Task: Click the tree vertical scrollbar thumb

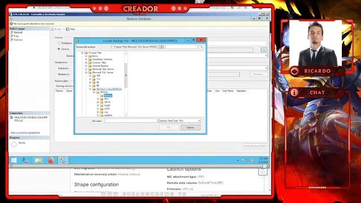Action: (x=126, y=76)
